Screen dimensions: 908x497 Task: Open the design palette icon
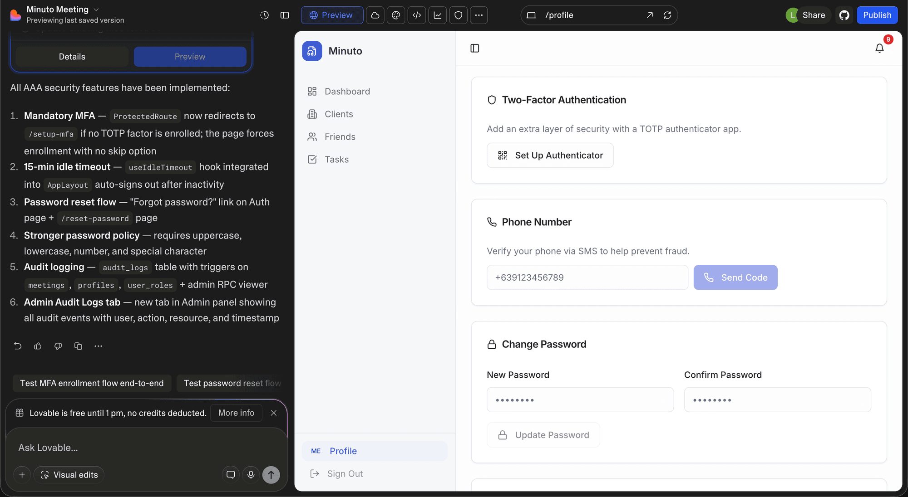tap(396, 15)
